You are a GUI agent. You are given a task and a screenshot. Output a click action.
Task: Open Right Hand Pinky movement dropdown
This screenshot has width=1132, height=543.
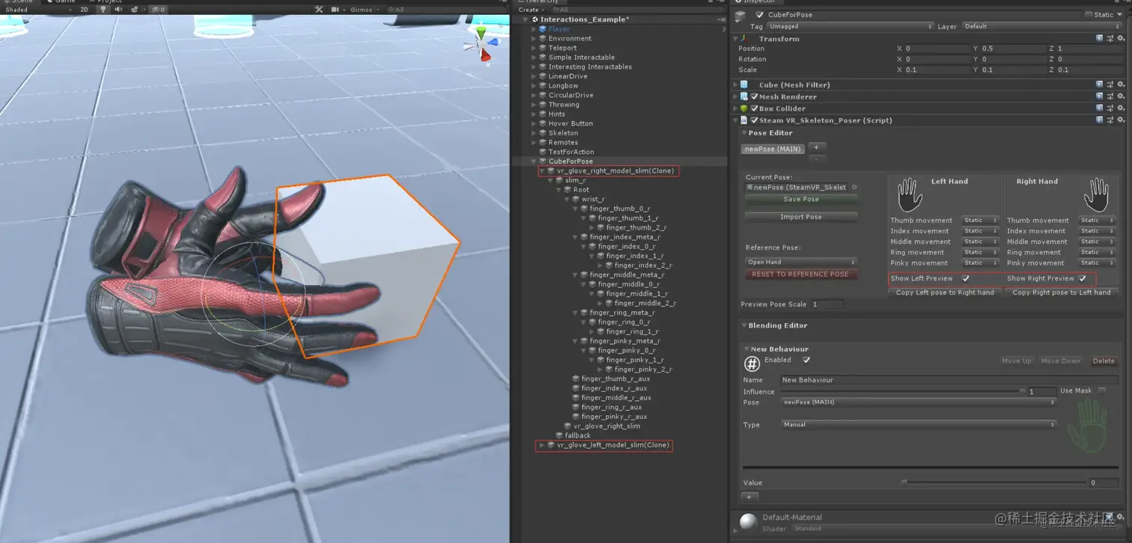coord(1097,263)
